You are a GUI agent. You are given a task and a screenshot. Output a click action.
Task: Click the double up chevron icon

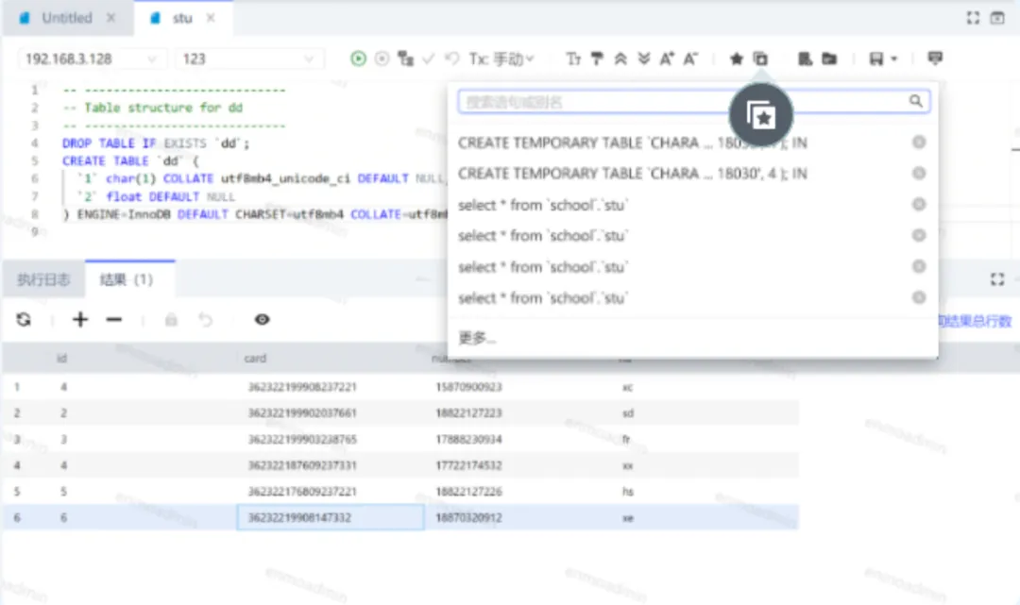click(620, 59)
